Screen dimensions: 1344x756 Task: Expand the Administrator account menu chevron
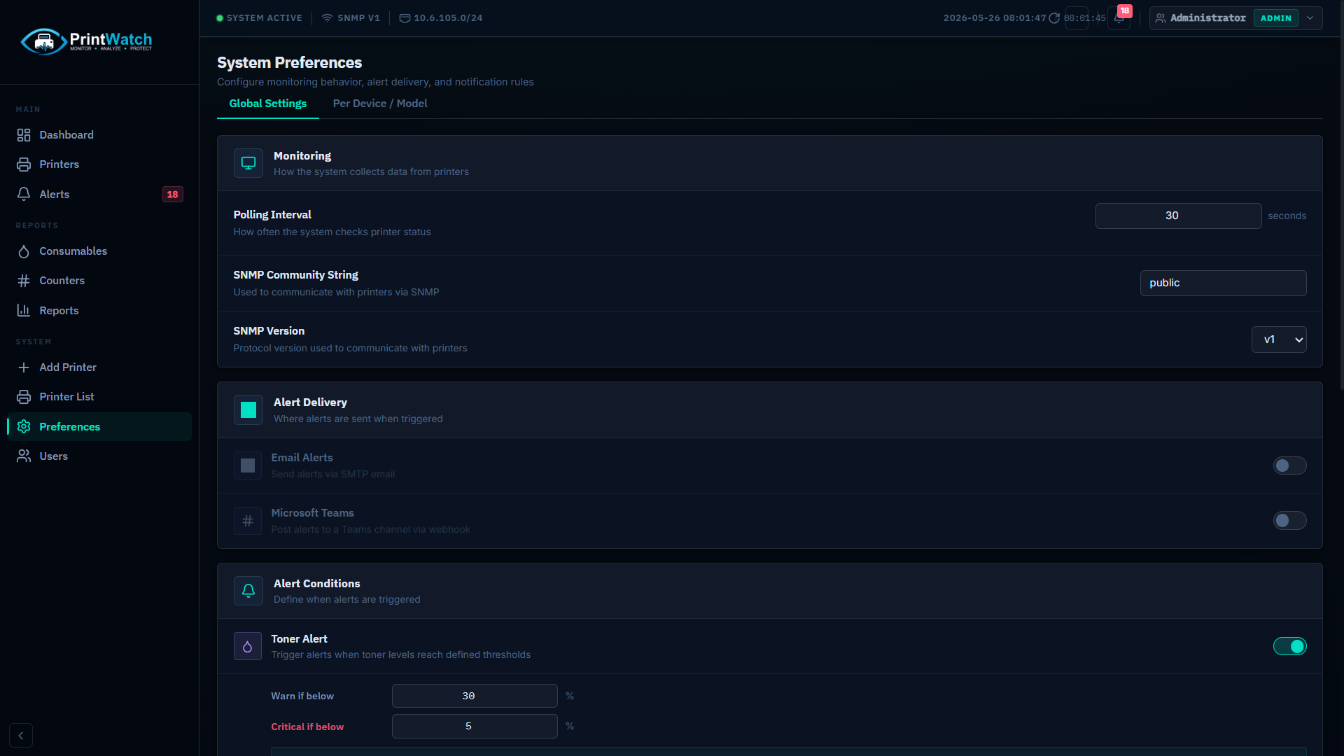coord(1310,18)
